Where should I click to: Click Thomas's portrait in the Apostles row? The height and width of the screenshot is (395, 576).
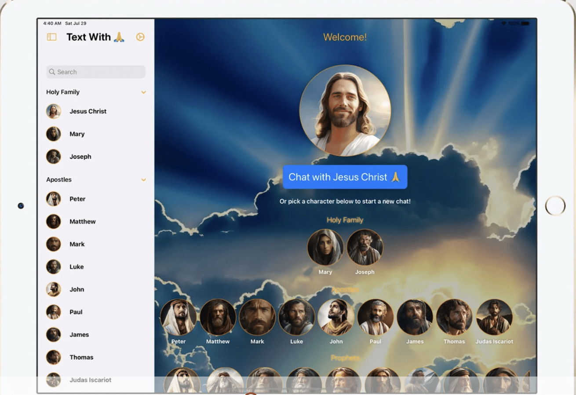pos(455,316)
